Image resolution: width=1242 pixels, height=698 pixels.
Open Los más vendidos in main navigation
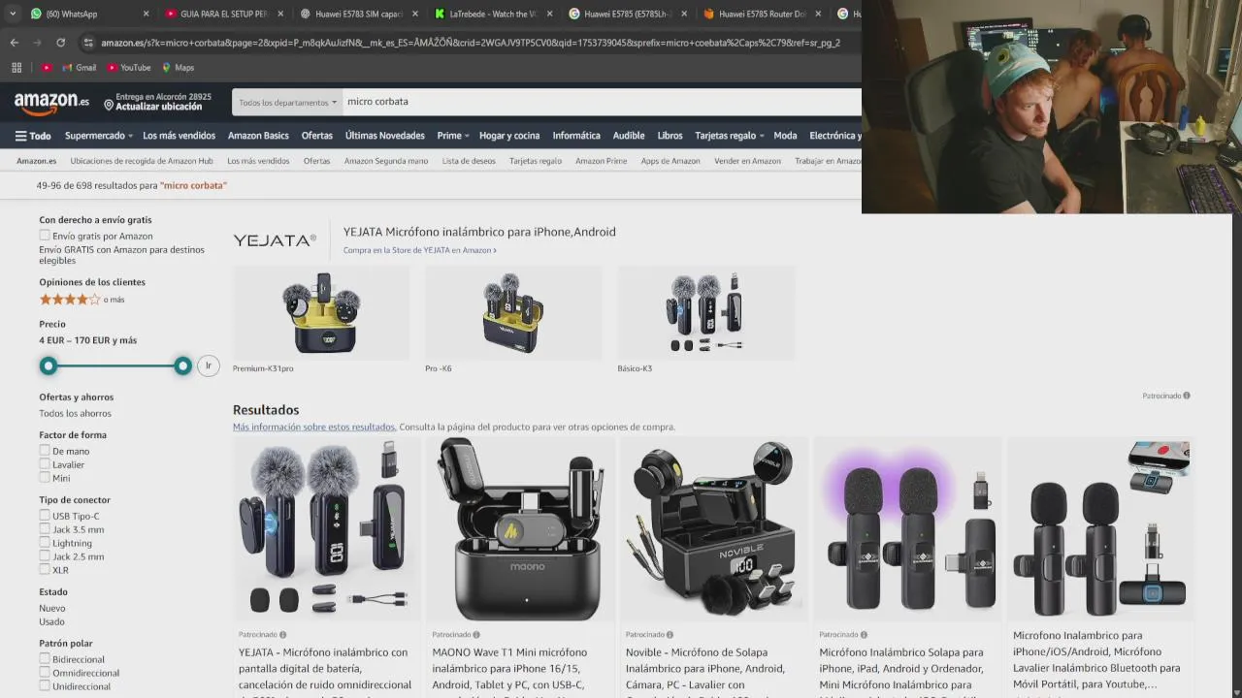(179, 136)
